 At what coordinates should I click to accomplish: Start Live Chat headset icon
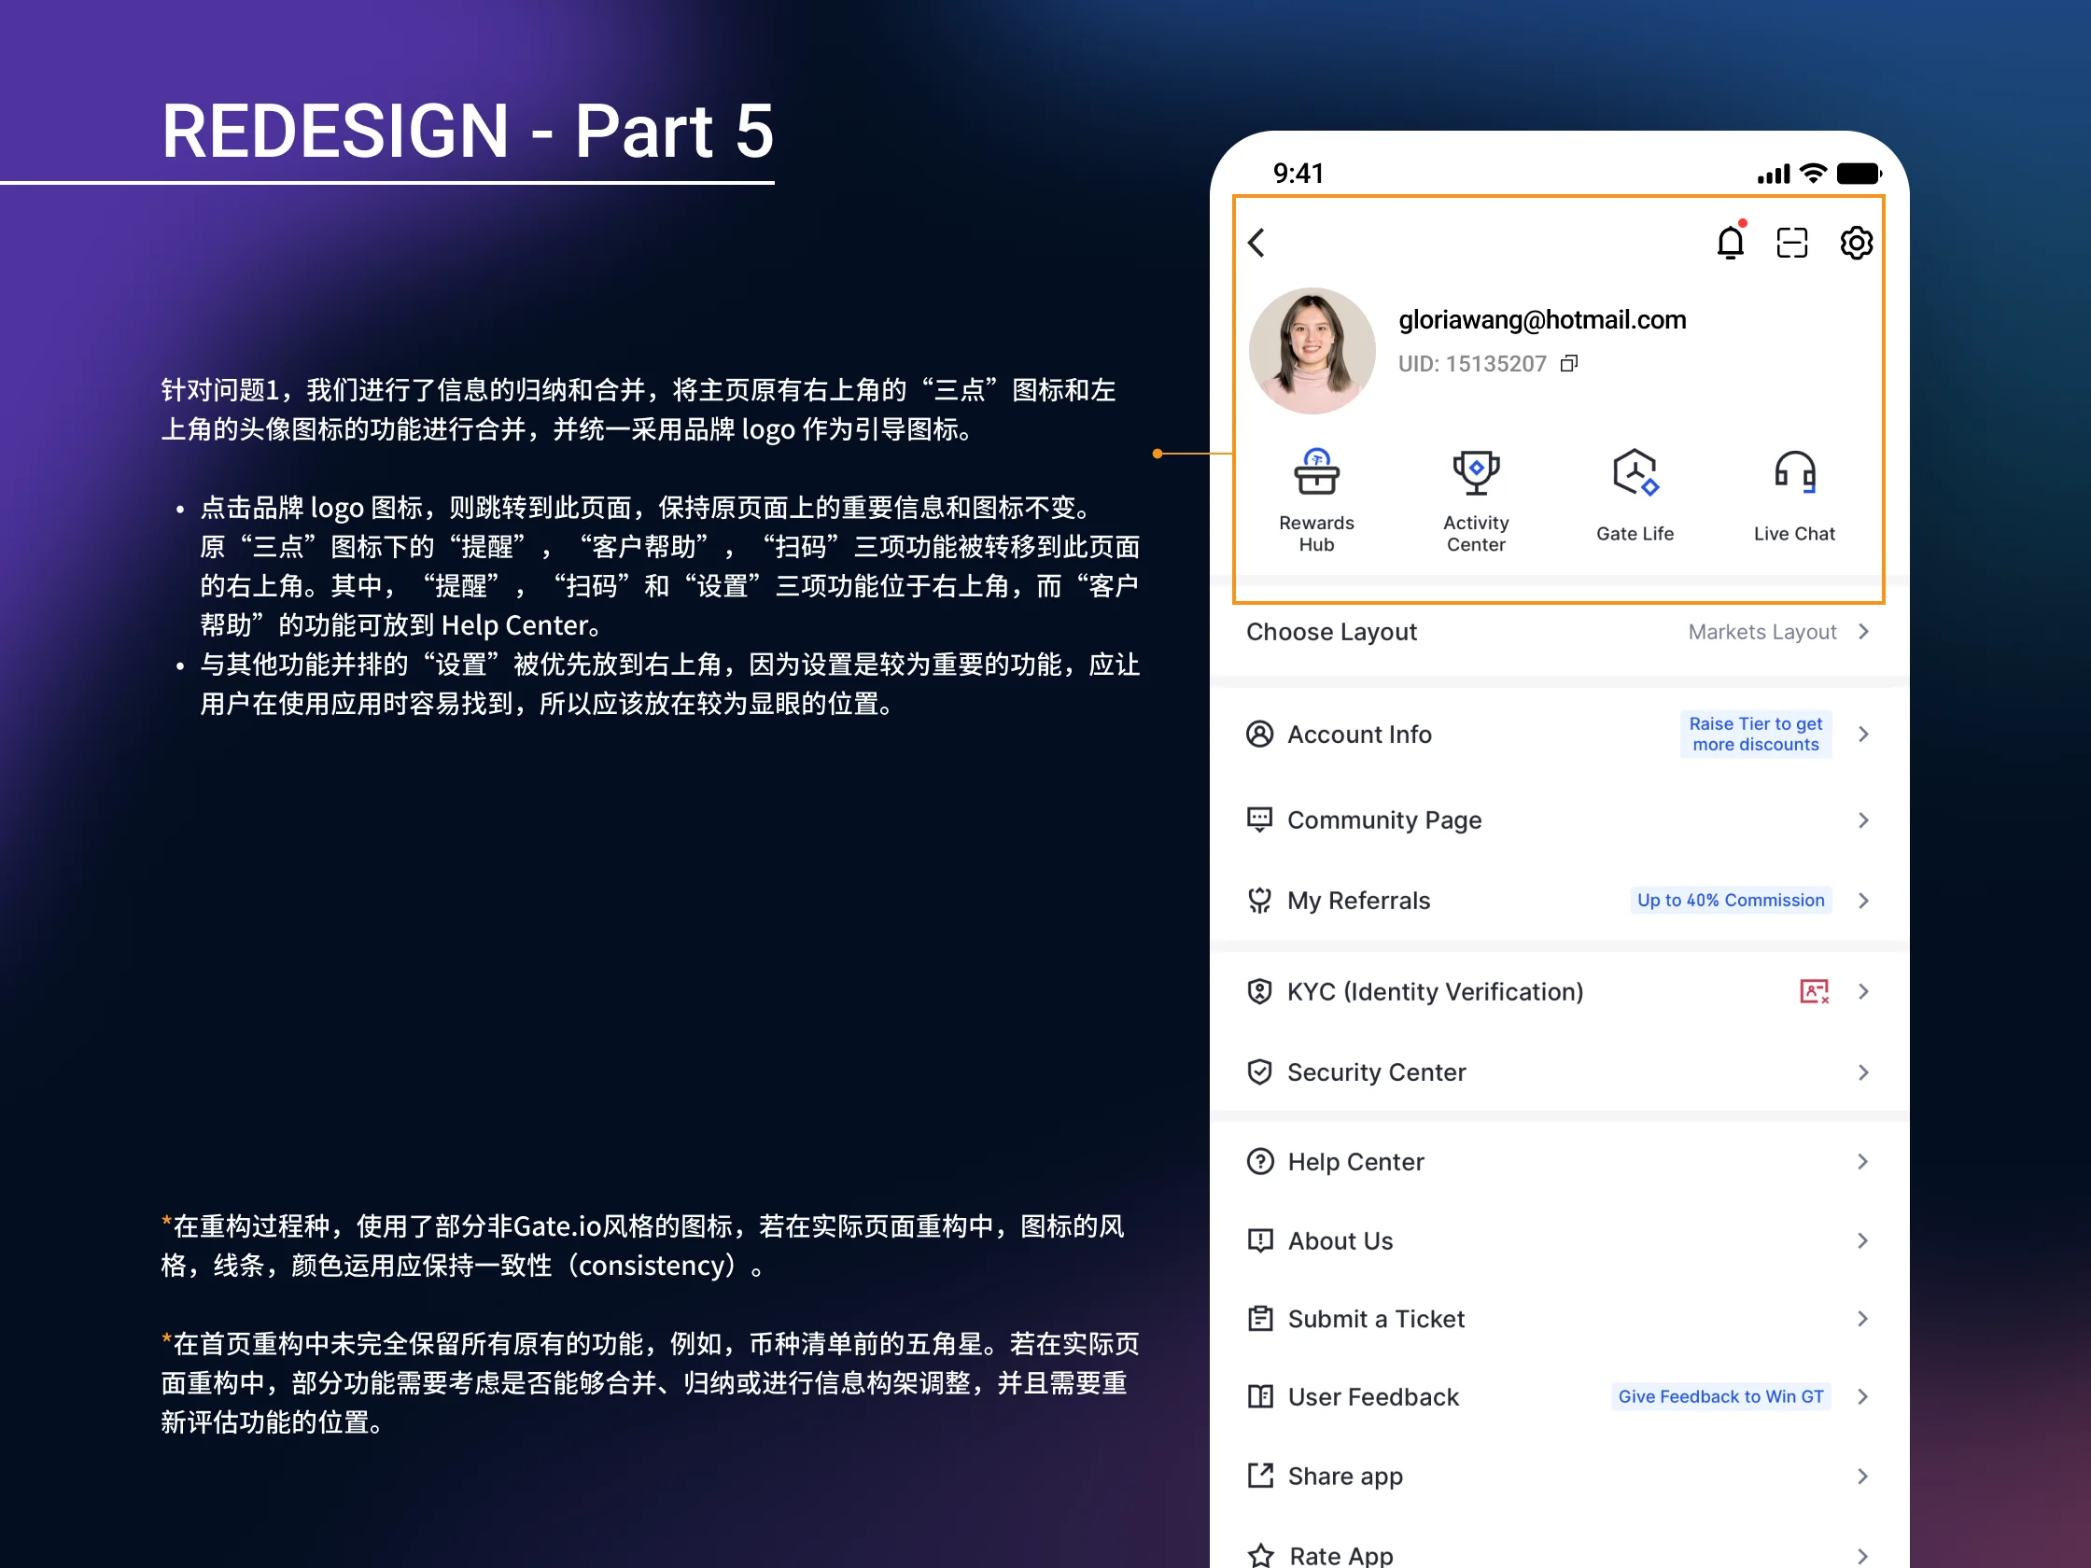1794,471
